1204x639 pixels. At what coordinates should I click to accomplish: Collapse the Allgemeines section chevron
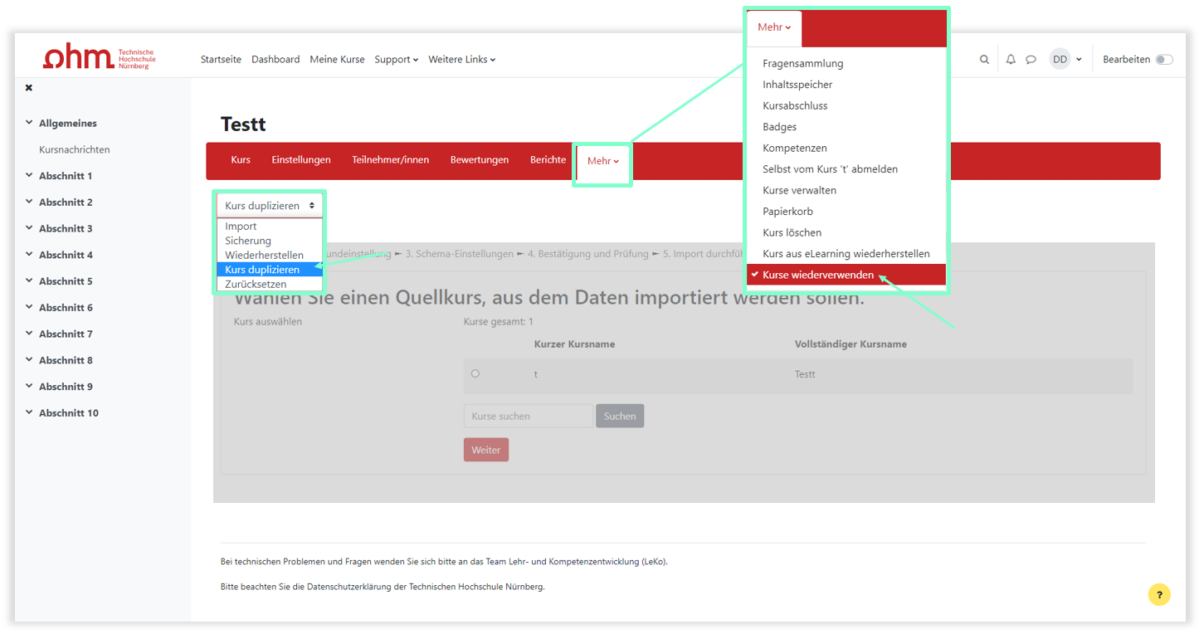(29, 123)
